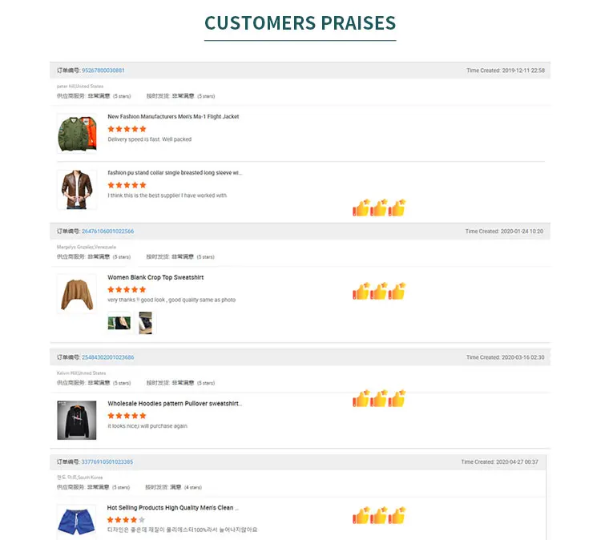Click thumbs-up icons beside Wholesale Hoodies review
The width and height of the screenshot is (601, 540).
point(379,398)
